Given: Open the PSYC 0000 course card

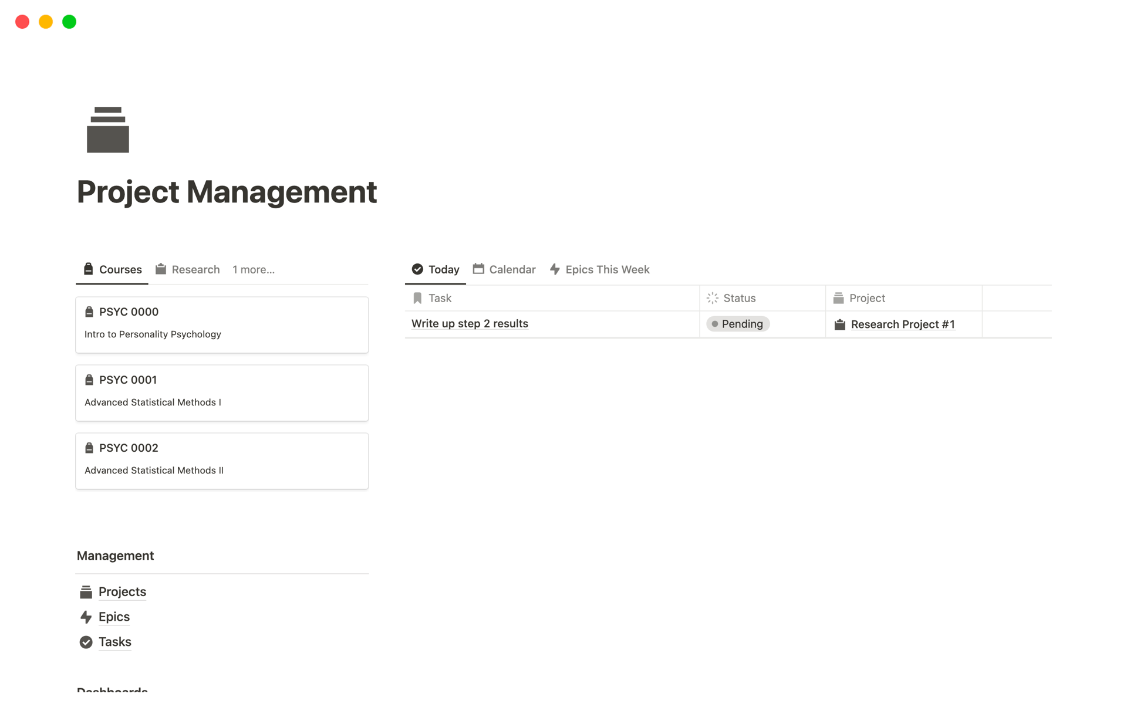Looking at the screenshot, I should [222, 324].
